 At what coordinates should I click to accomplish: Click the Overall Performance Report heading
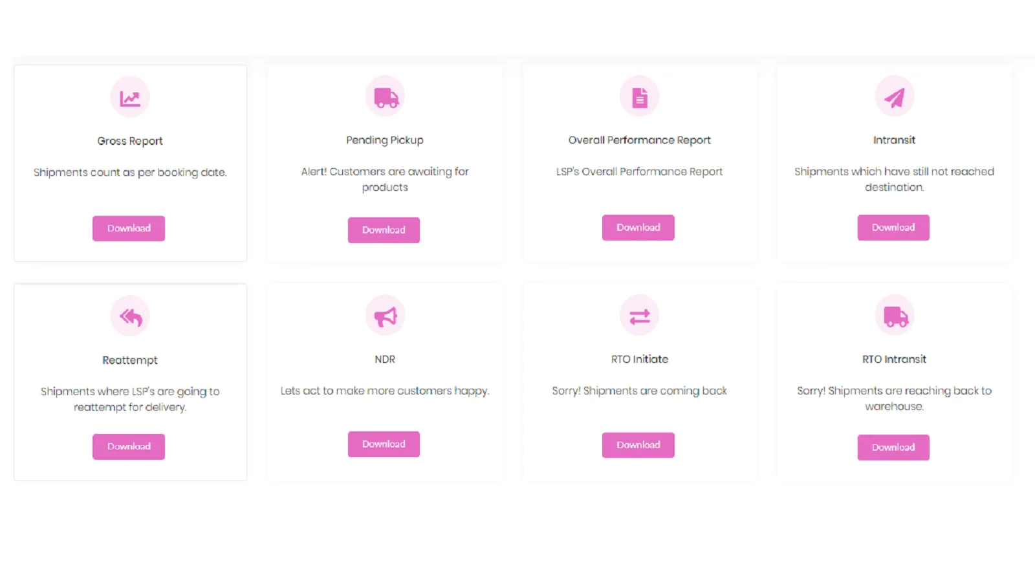click(x=640, y=140)
